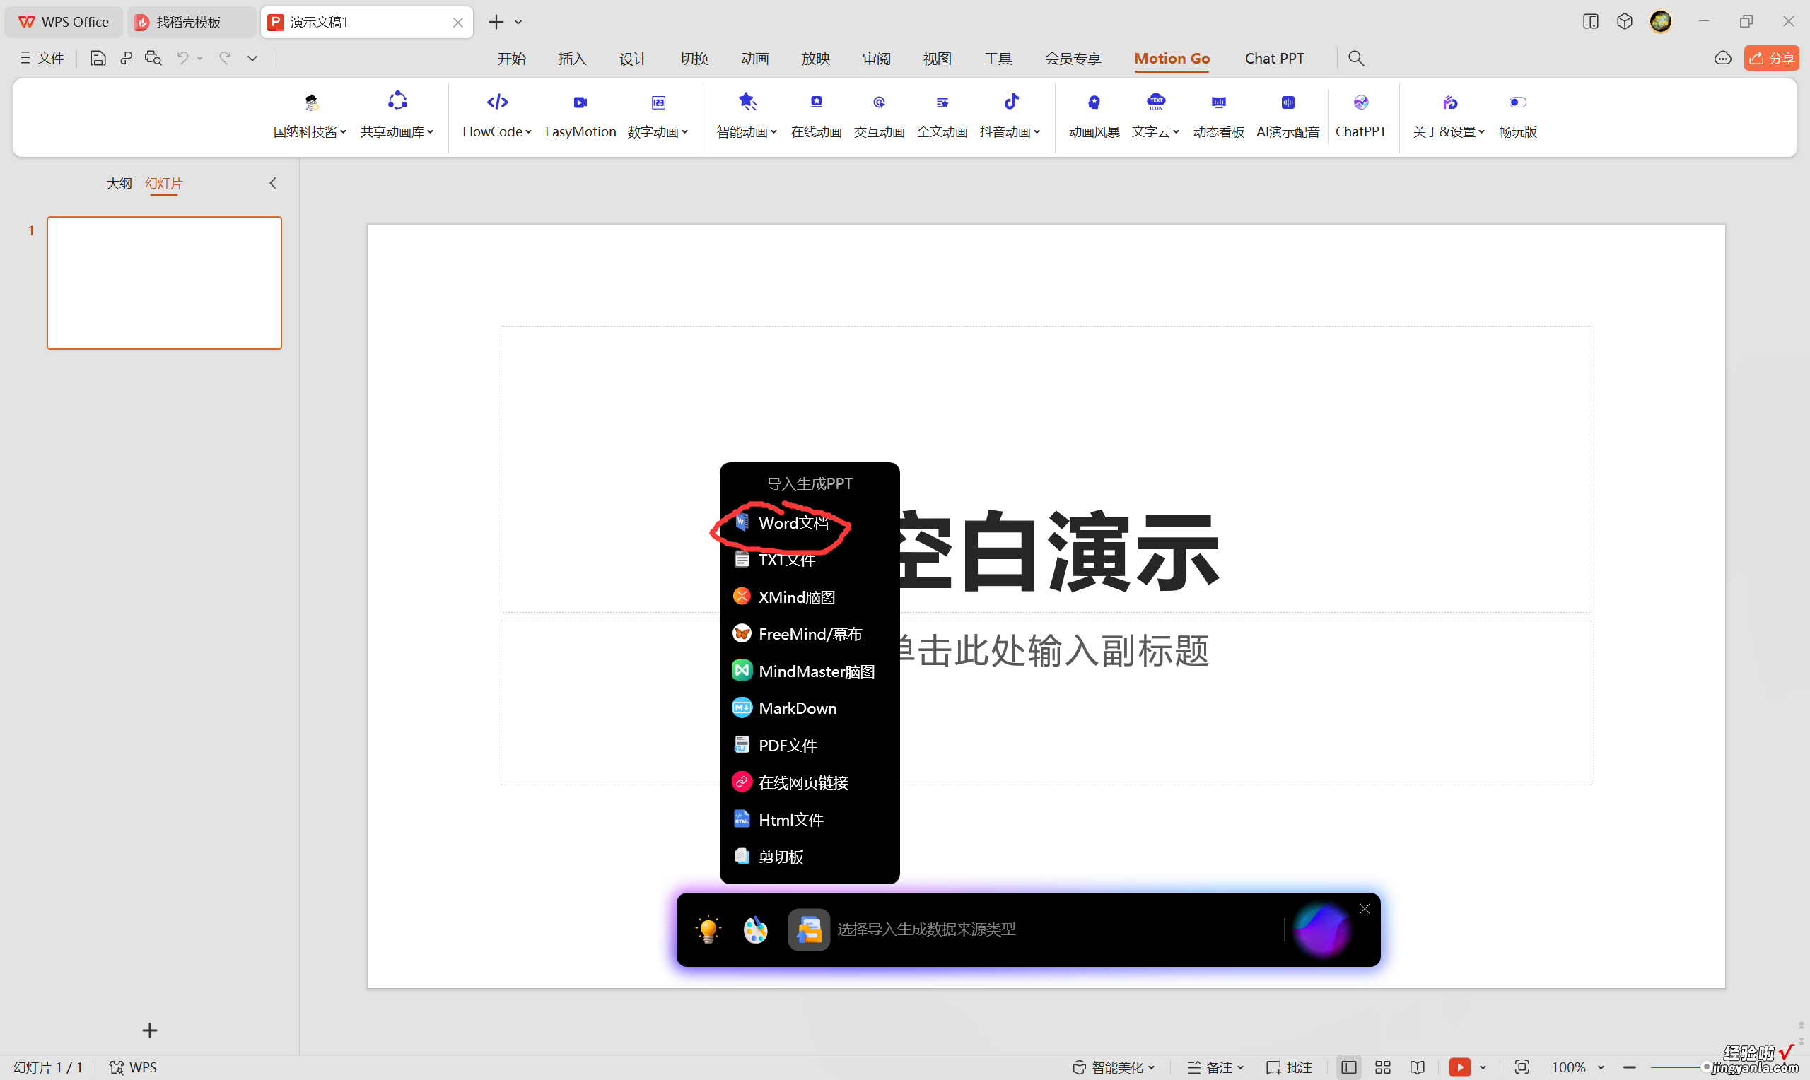
Task: Open the new tab dropdown arrow
Action: pyautogui.click(x=518, y=23)
